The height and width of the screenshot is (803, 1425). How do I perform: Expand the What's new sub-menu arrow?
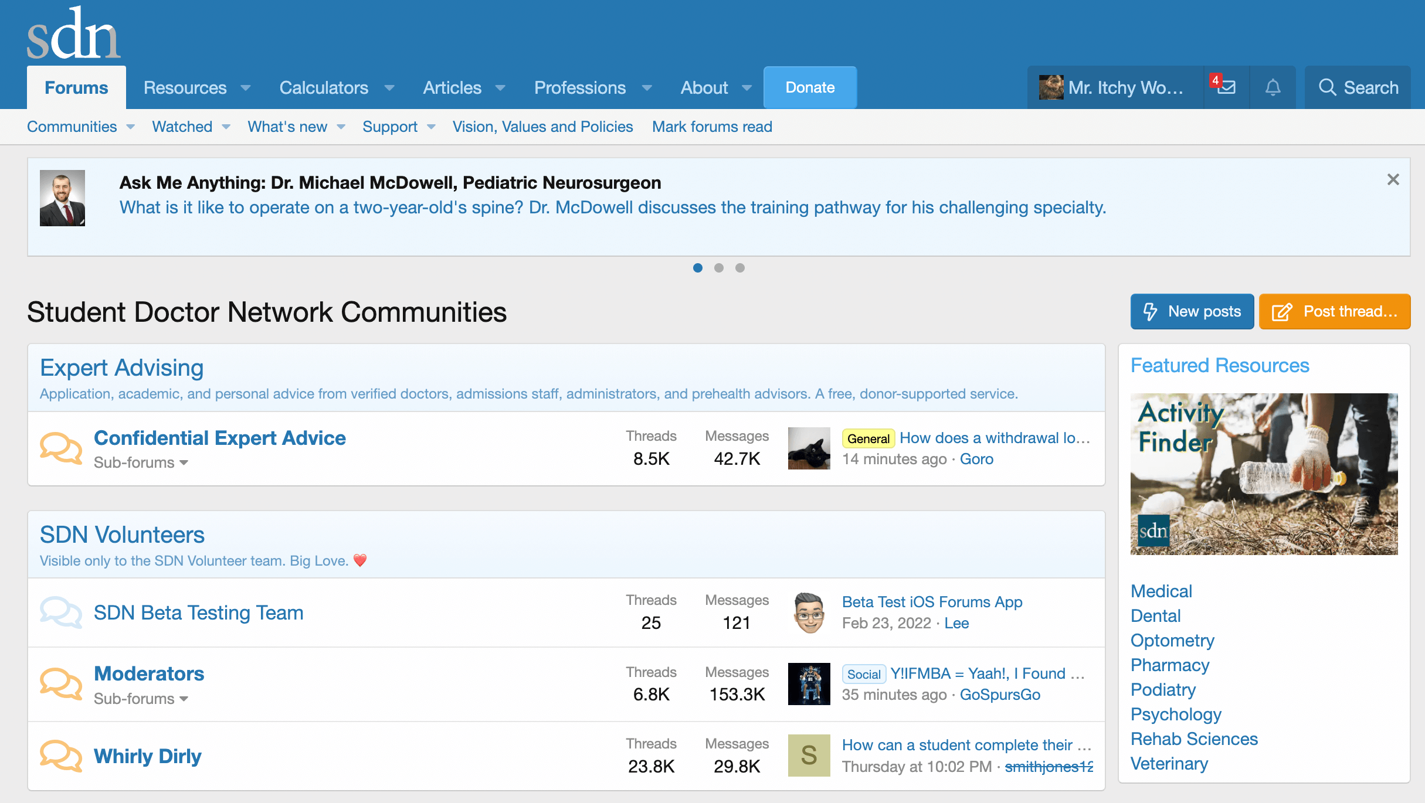pos(341,127)
